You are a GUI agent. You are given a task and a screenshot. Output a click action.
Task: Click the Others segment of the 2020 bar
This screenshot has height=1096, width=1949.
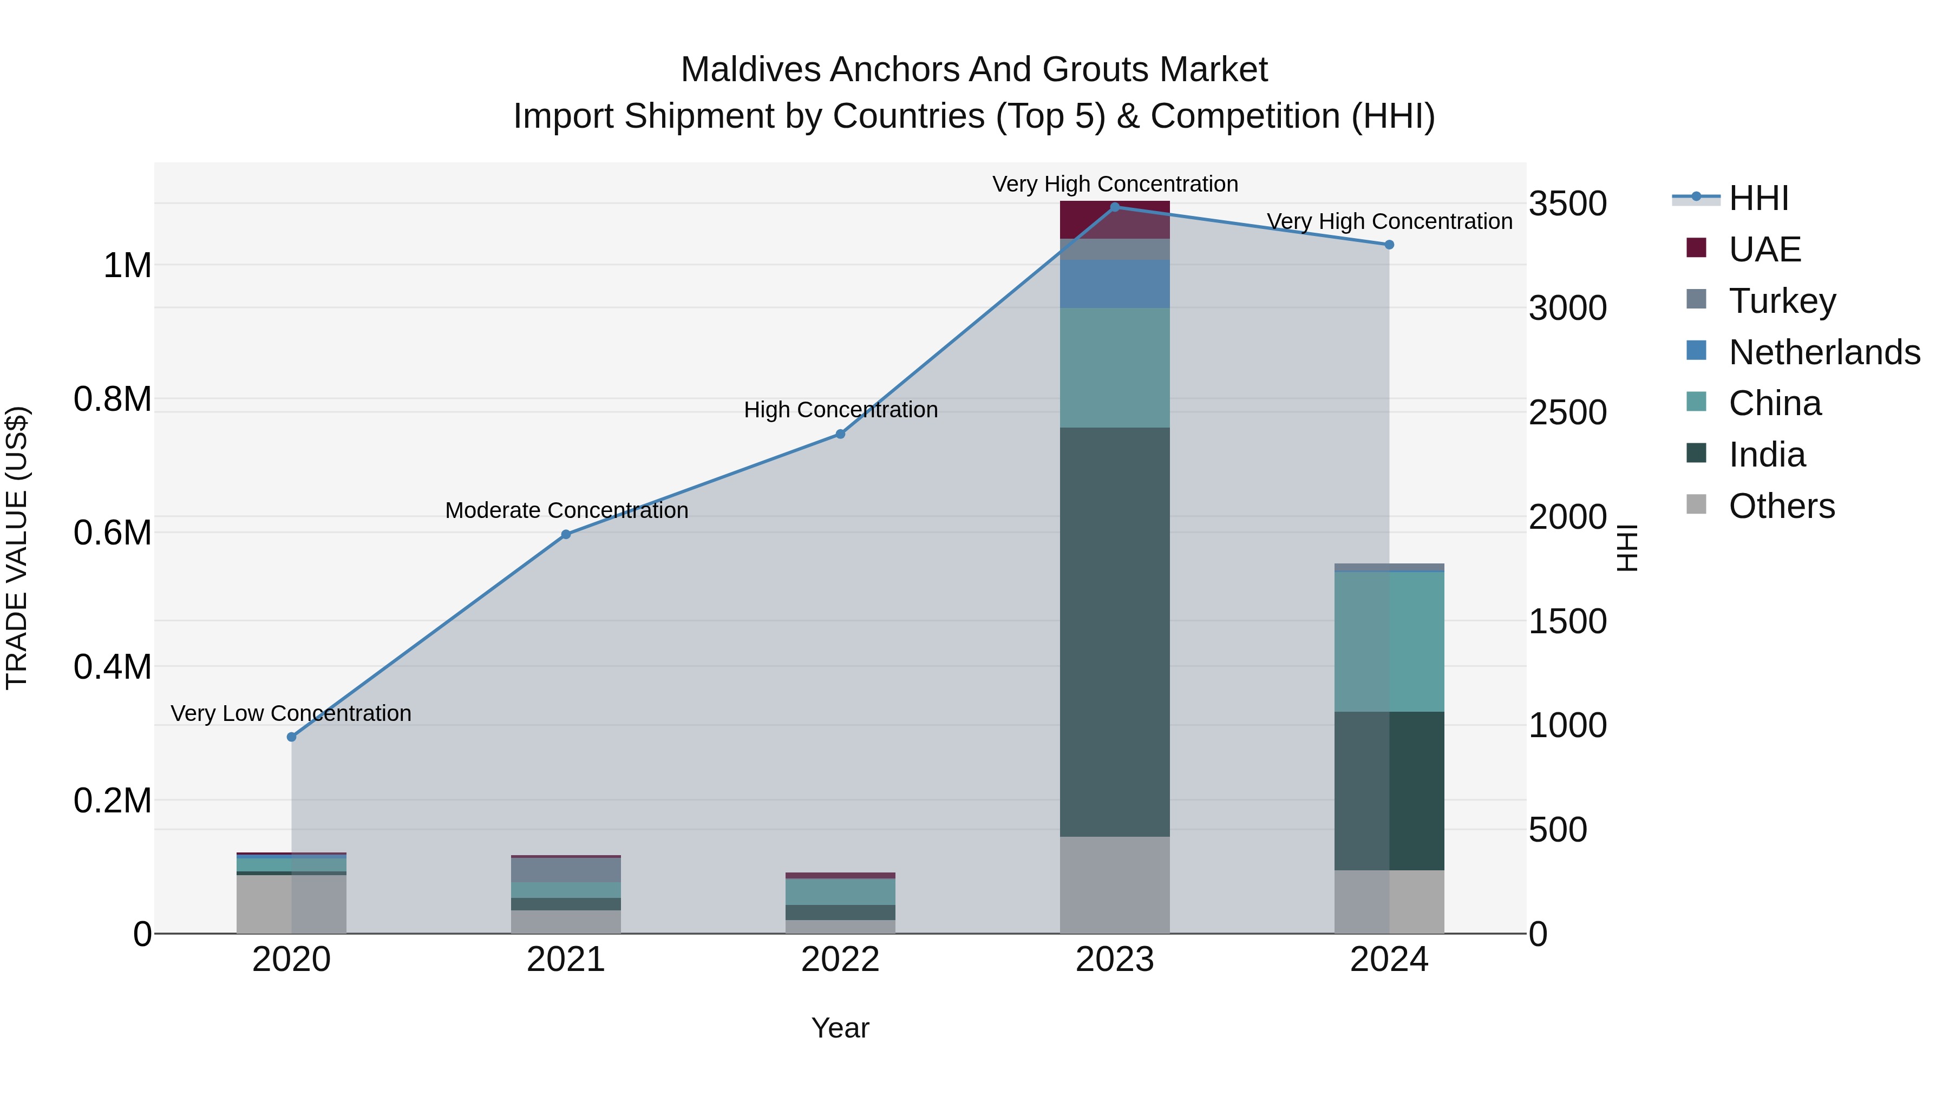coord(291,904)
